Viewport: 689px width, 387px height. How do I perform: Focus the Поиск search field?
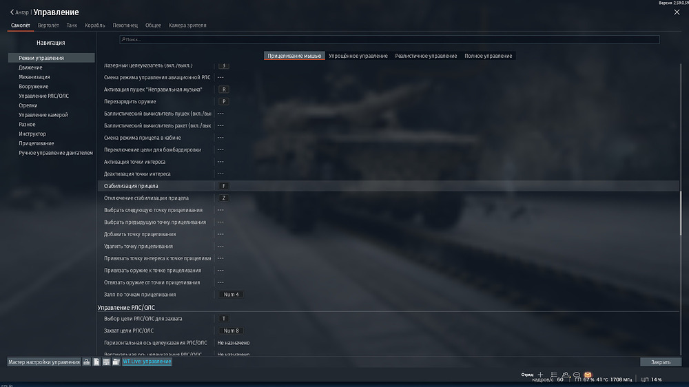pos(389,39)
